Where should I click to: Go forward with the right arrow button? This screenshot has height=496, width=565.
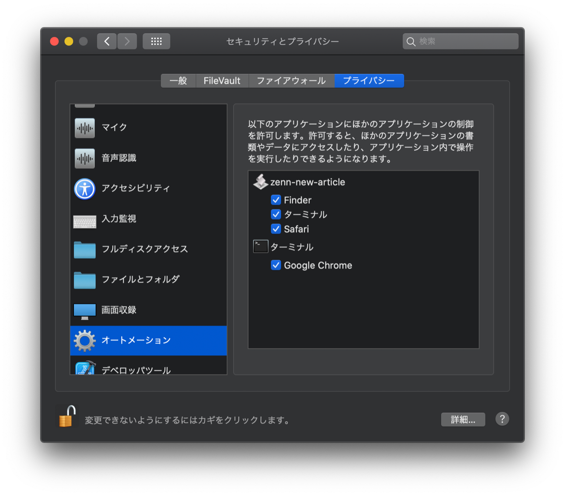coord(127,41)
